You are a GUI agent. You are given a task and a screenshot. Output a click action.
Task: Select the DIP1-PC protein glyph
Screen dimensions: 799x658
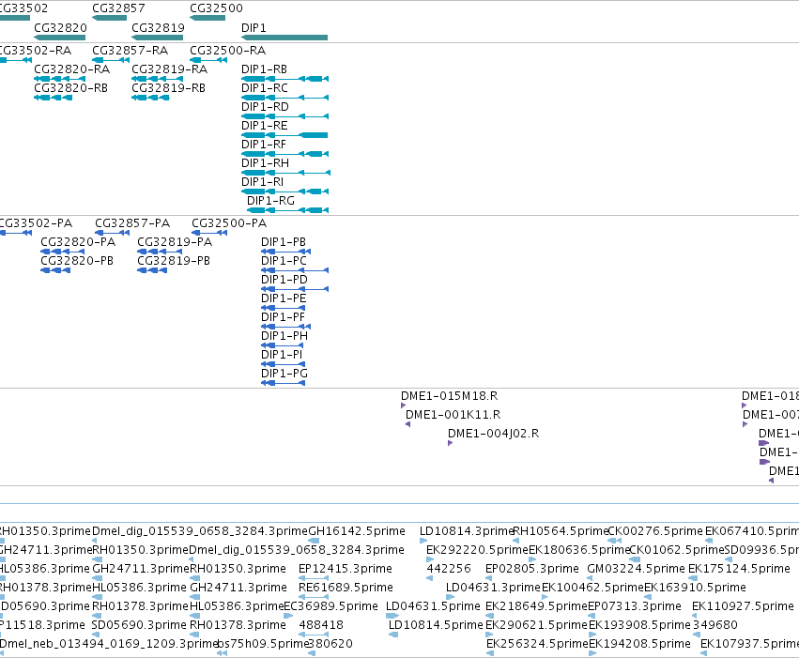295,270
